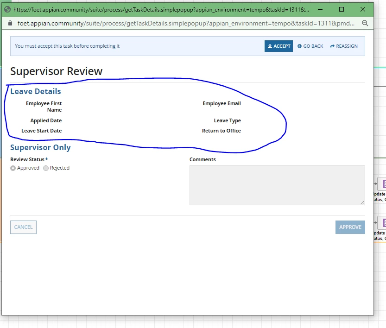386x328 pixels.
Task: Click the CANCEL button
Action: 23,227
